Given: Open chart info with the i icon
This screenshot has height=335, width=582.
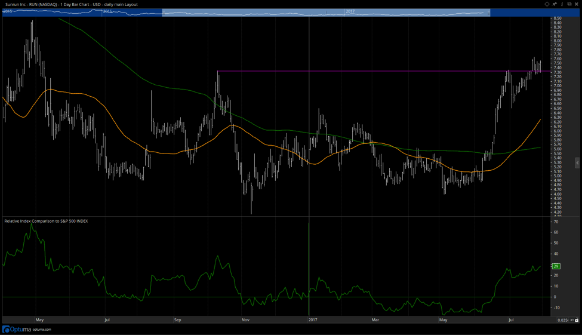Looking at the screenshot, I should 562,4.
